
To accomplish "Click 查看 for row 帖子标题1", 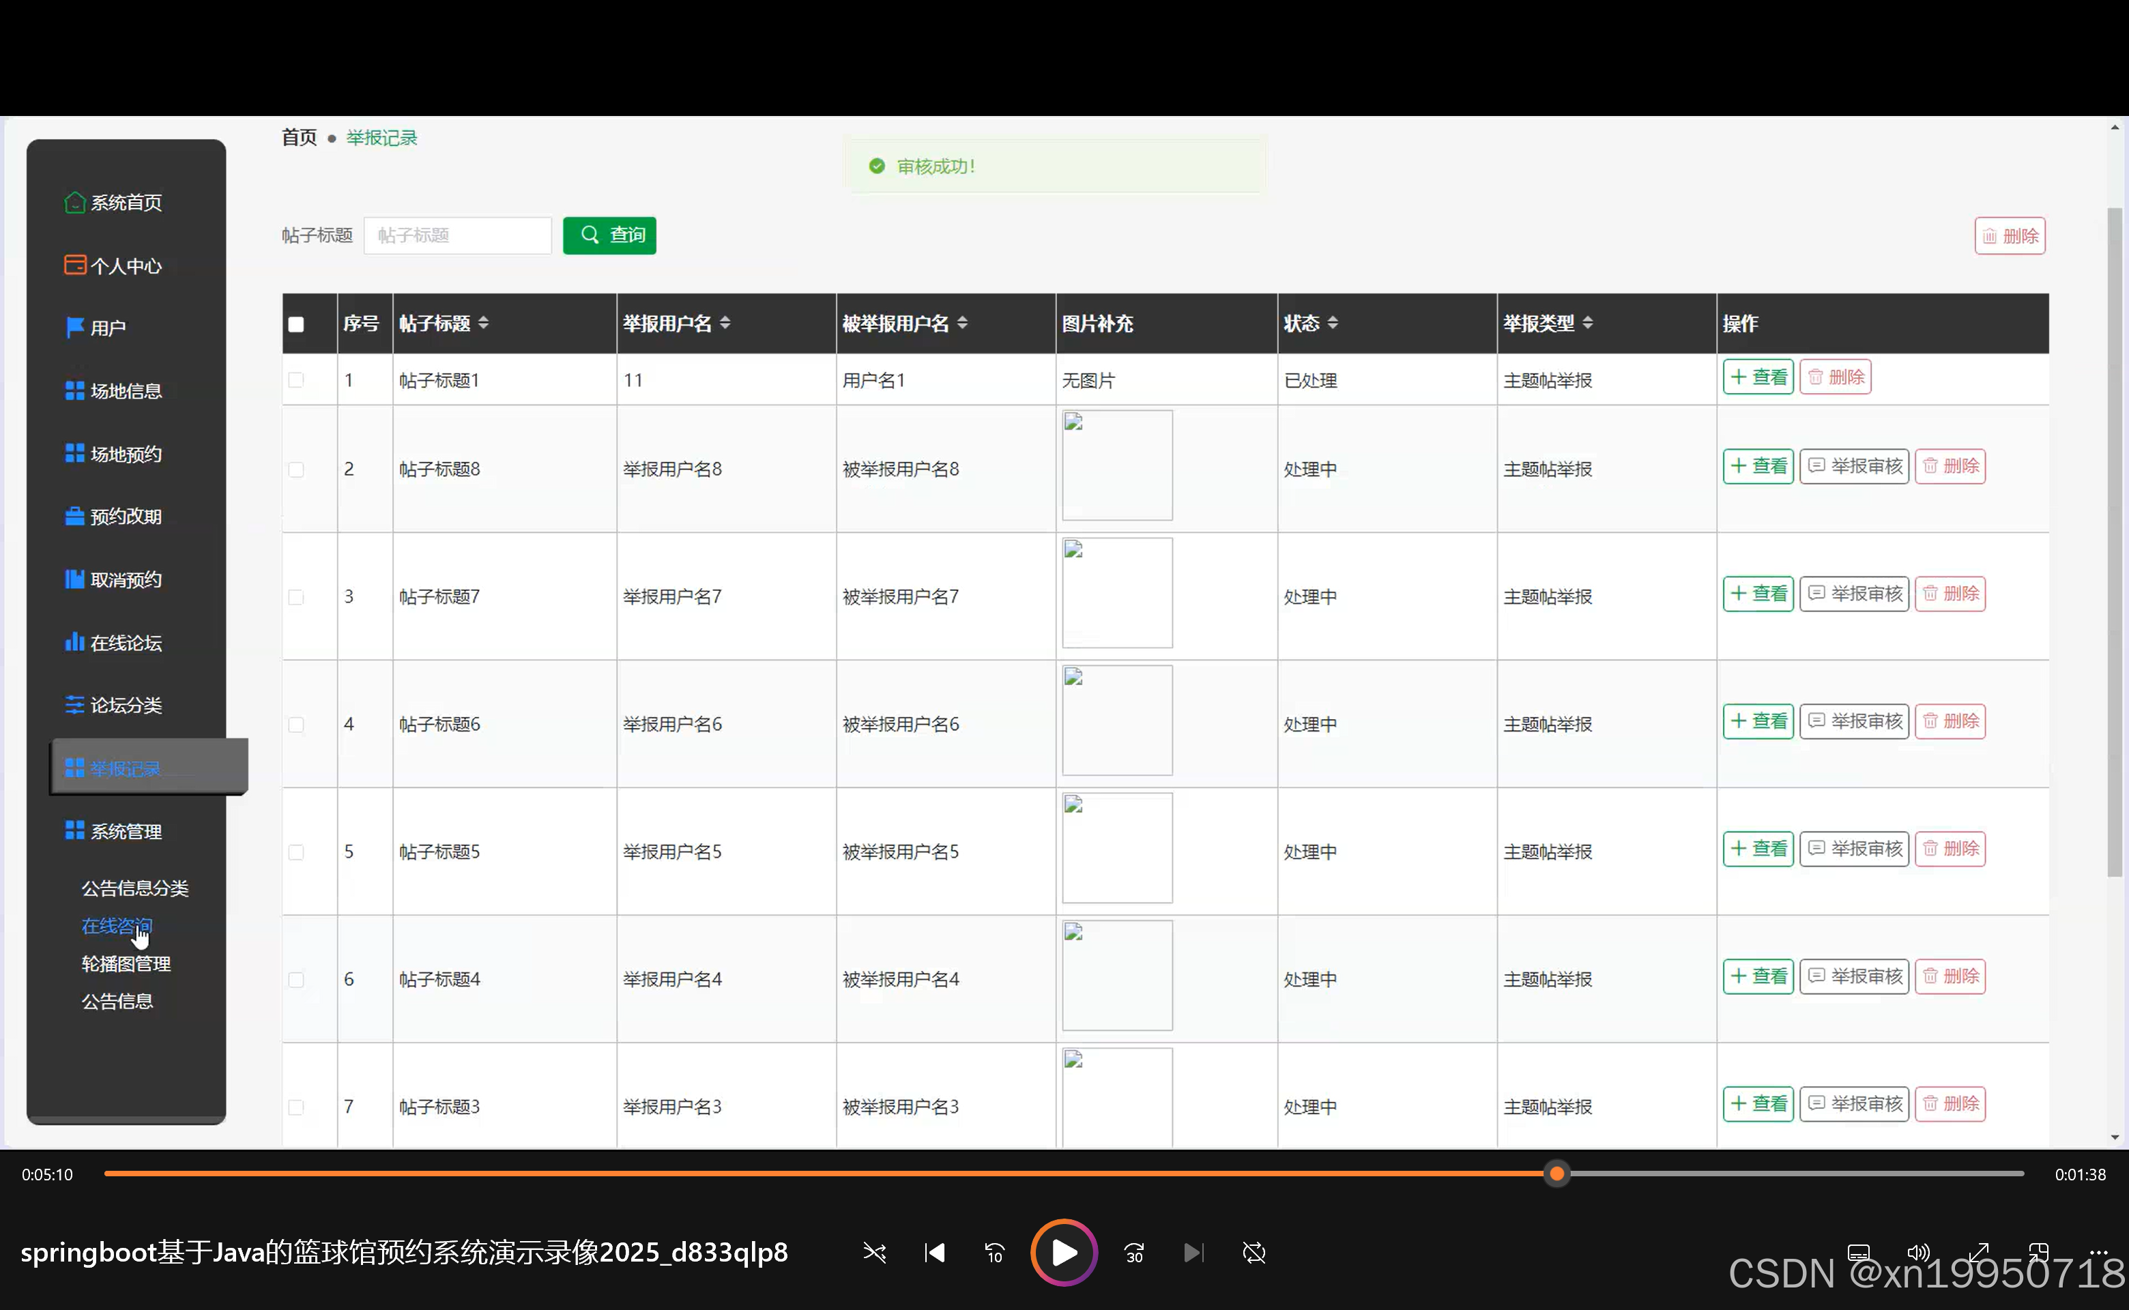I will point(1758,377).
